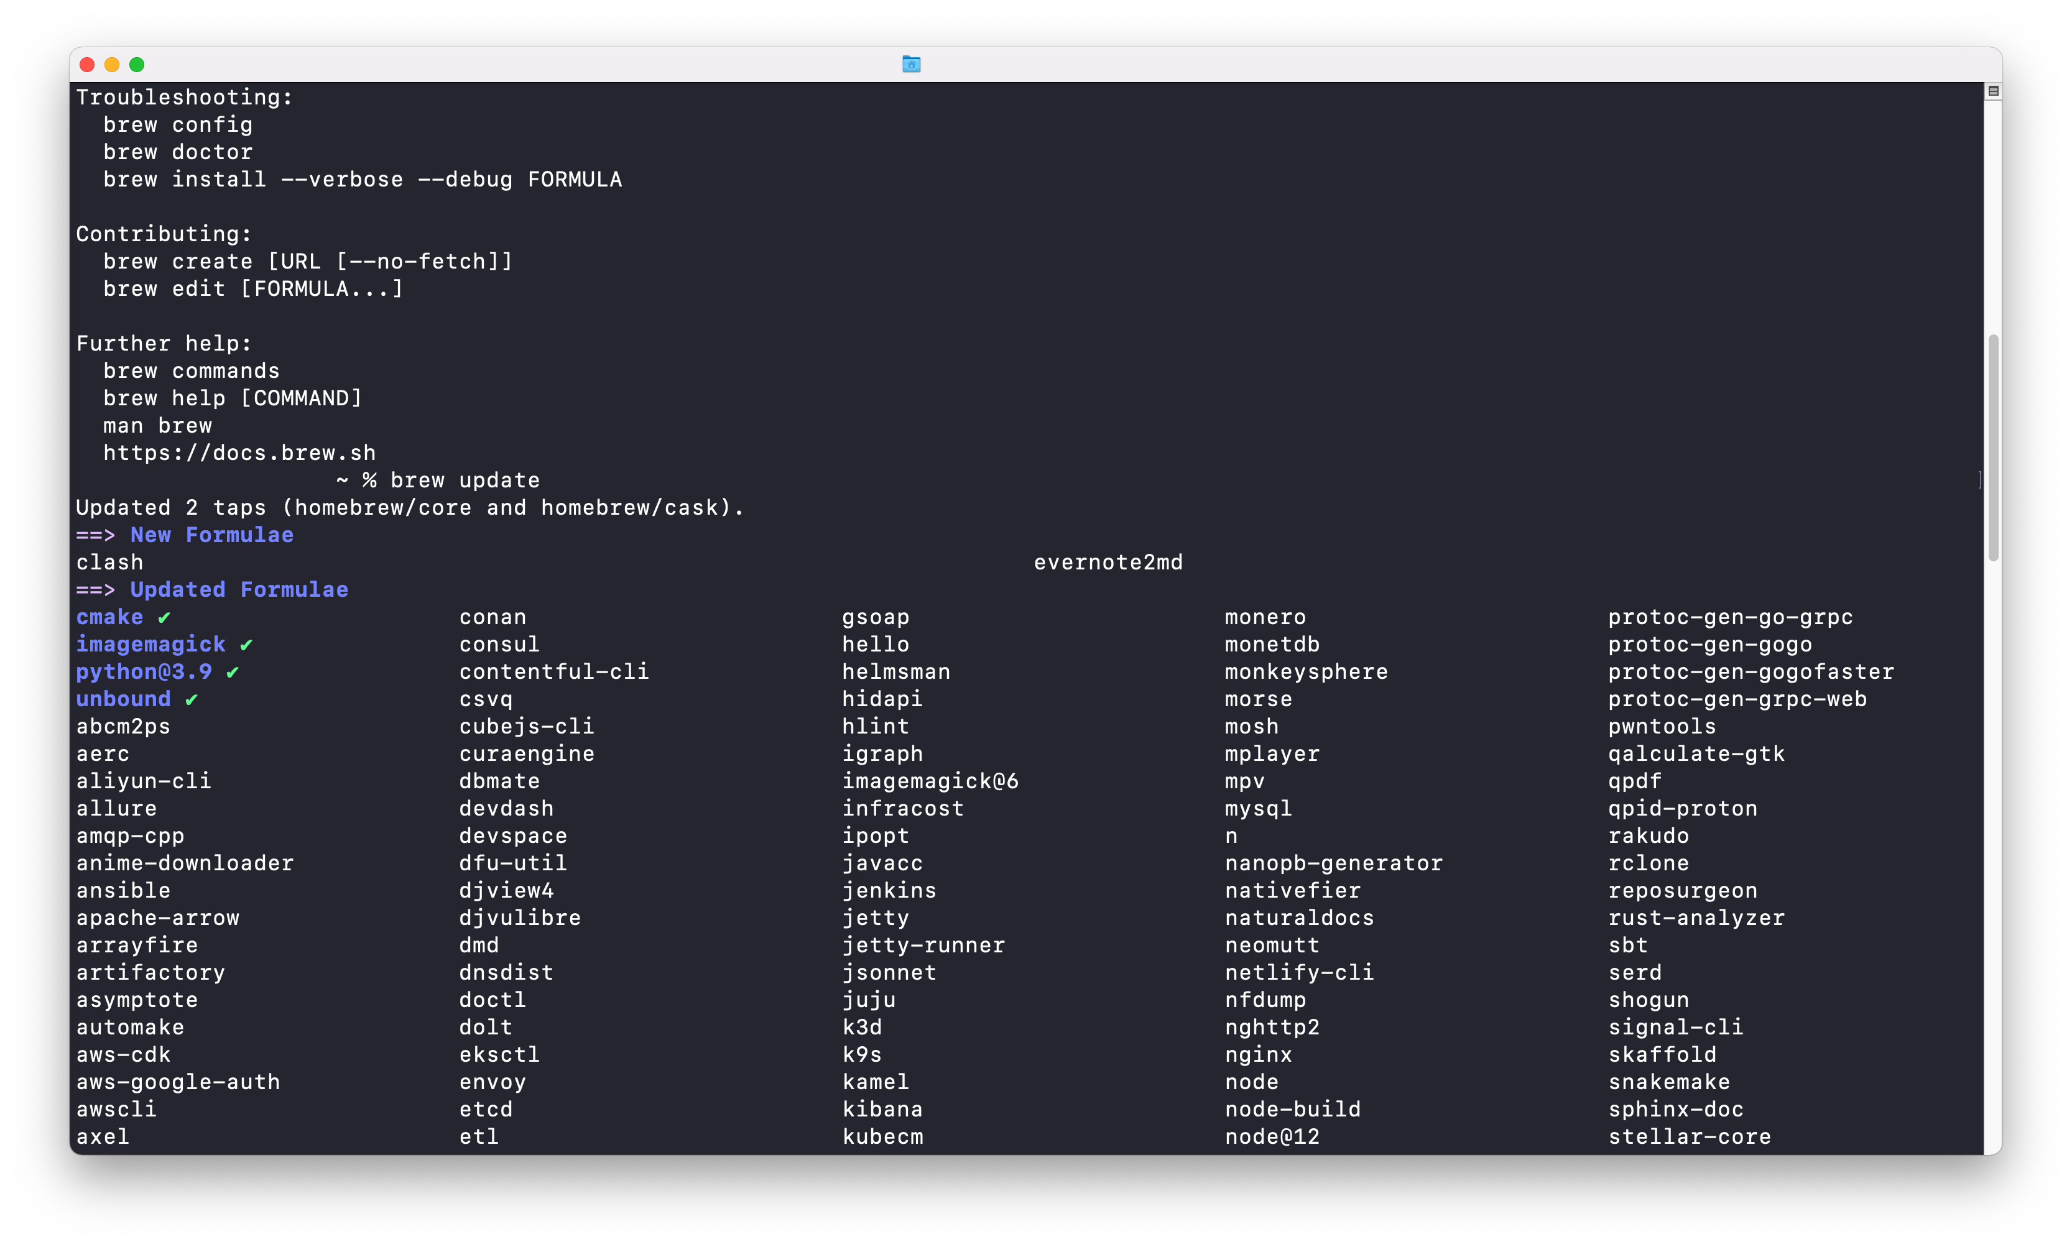Screen dimensions: 2072x1247
Task: Click the 'New Formulae' heading
Action: (212, 535)
